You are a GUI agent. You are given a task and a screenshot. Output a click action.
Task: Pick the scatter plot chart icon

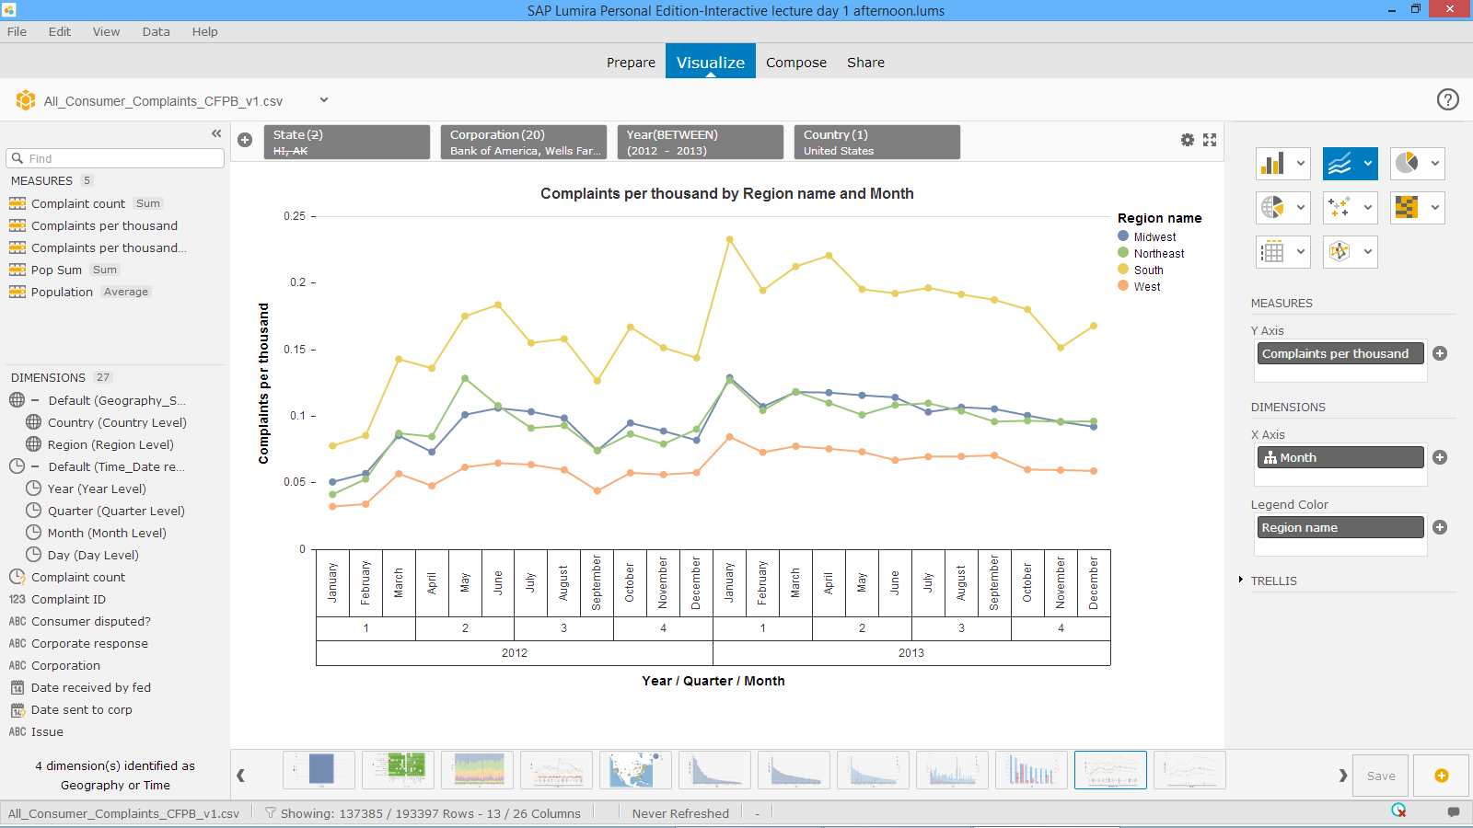click(x=1340, y=208)
